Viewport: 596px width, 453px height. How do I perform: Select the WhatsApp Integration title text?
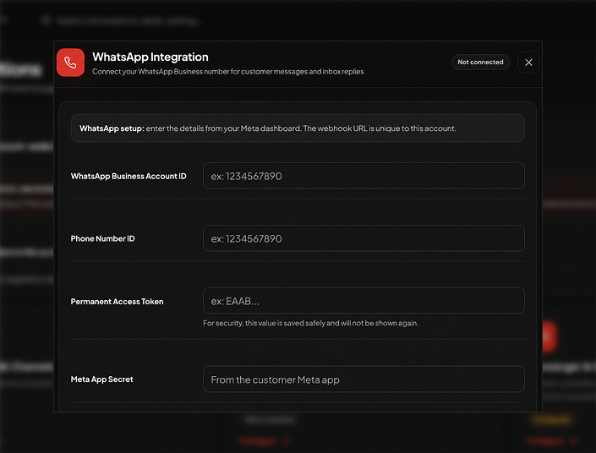[150, 57]
